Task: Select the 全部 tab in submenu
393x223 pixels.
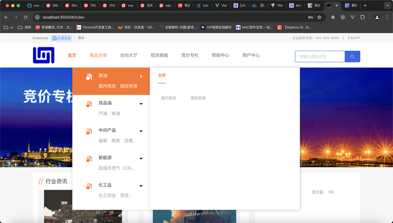Action: point(162,75)
